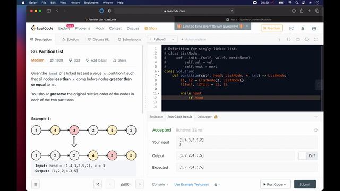Open the Debugger tab
The width and height of the screenshot is (340, 191).
pos(205,117)
